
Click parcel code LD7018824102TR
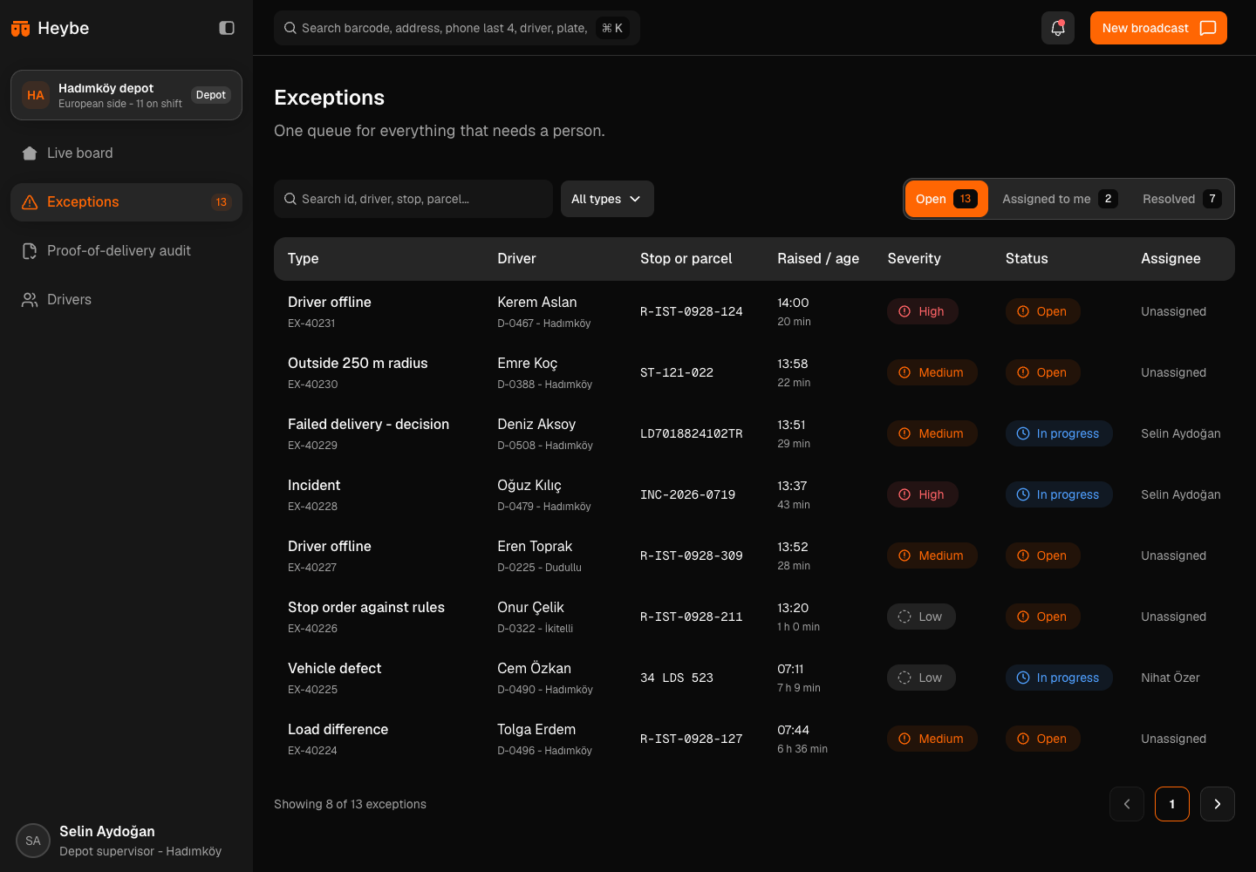pos(692,433)
